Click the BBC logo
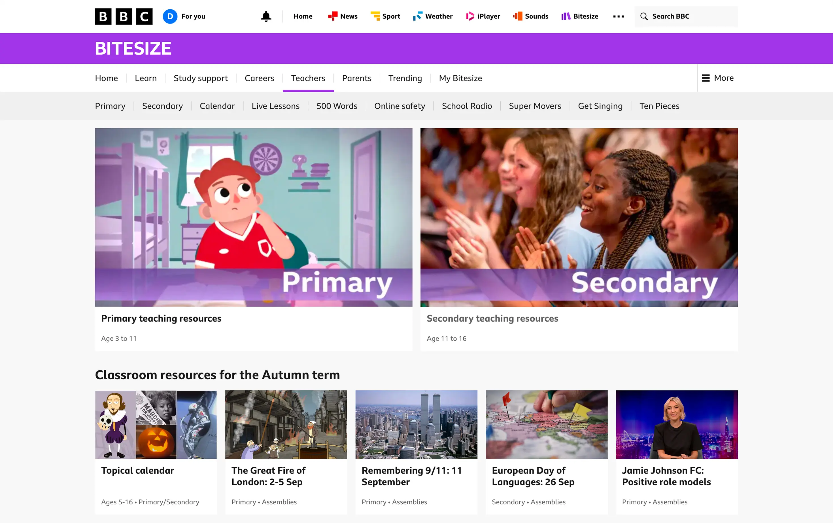This screenshot has width=833, height=523. 124,16
